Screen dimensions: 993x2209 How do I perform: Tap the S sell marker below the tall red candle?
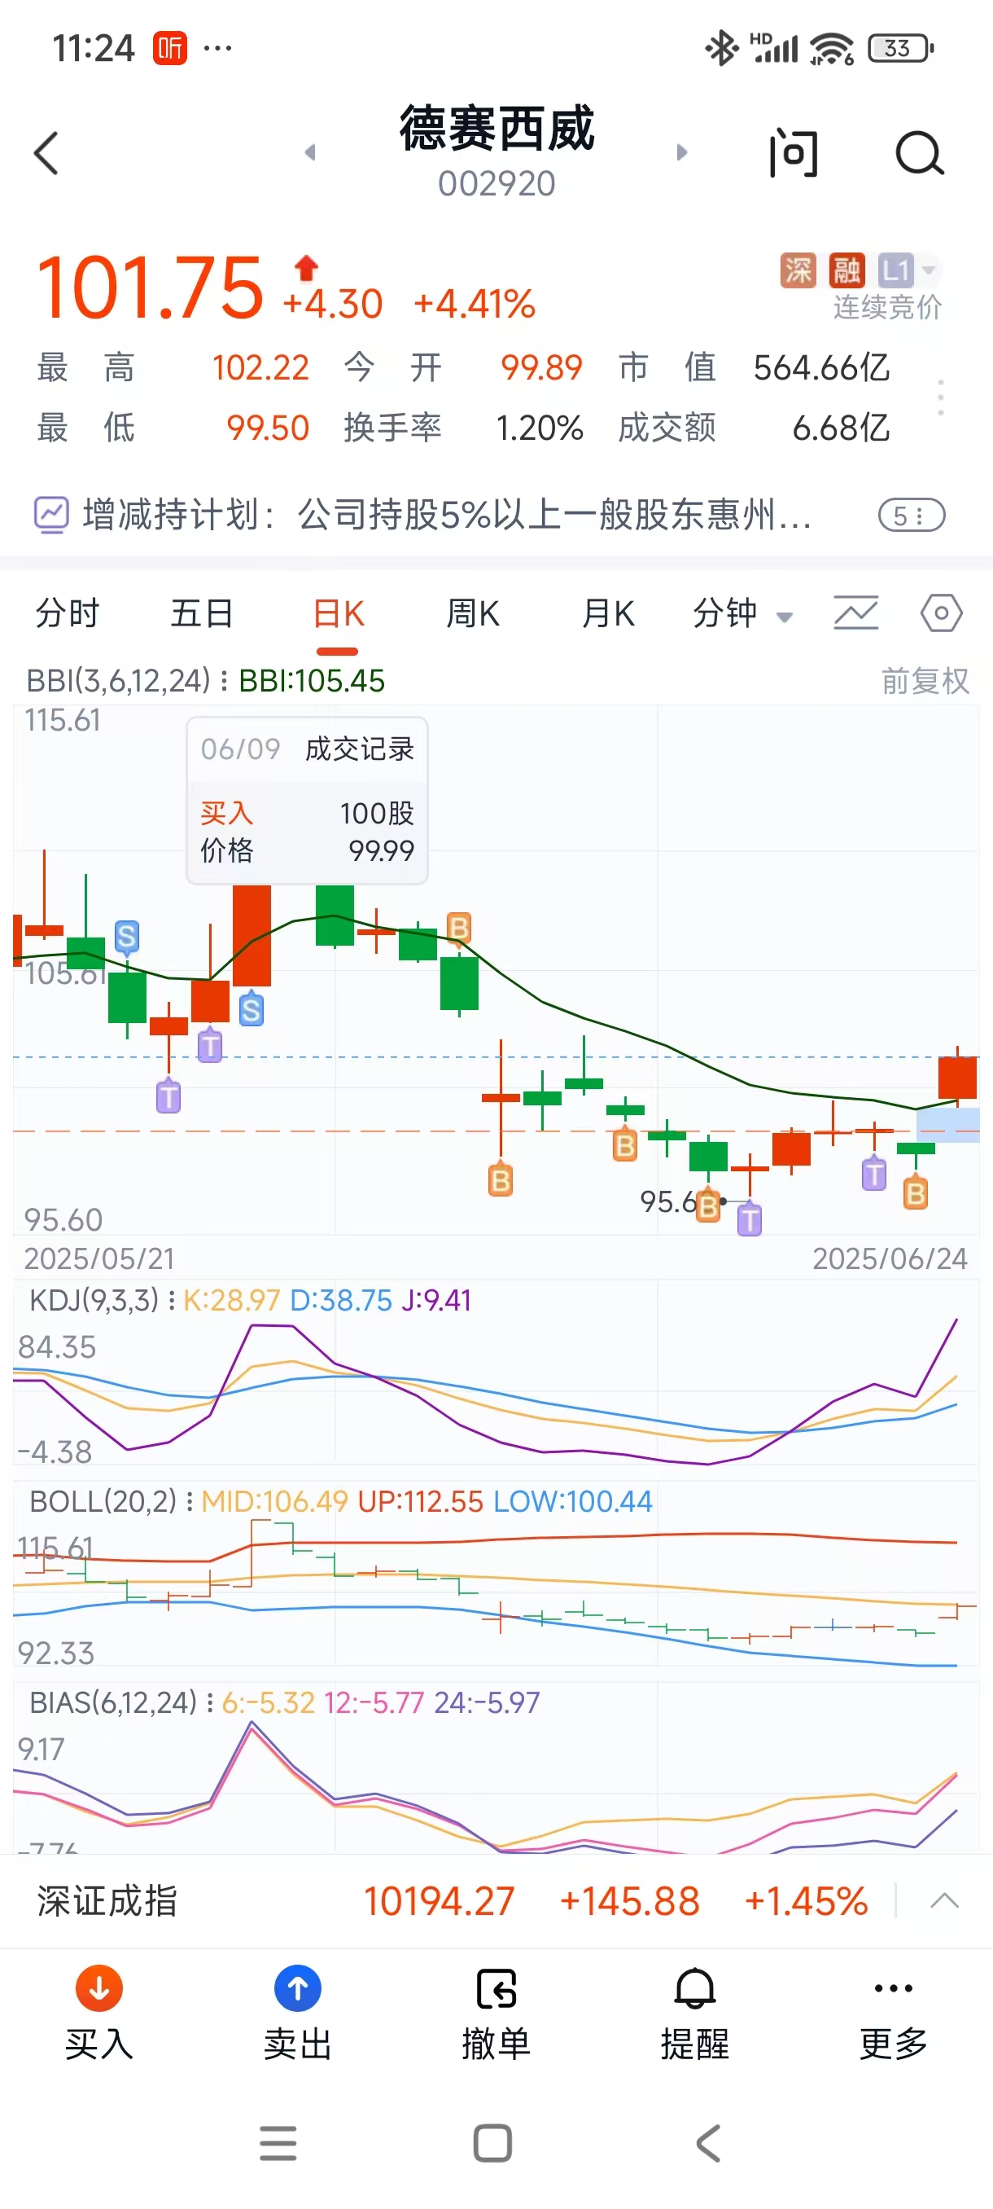(251, 1009)
